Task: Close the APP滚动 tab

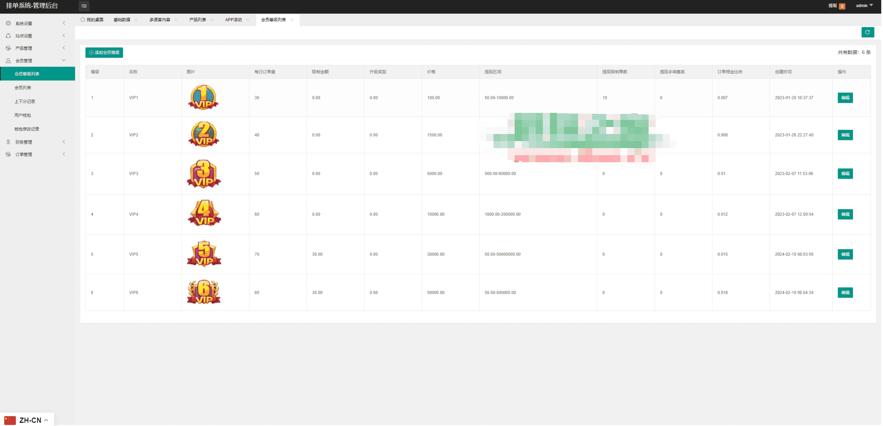Action: click(x=248, y=20)
